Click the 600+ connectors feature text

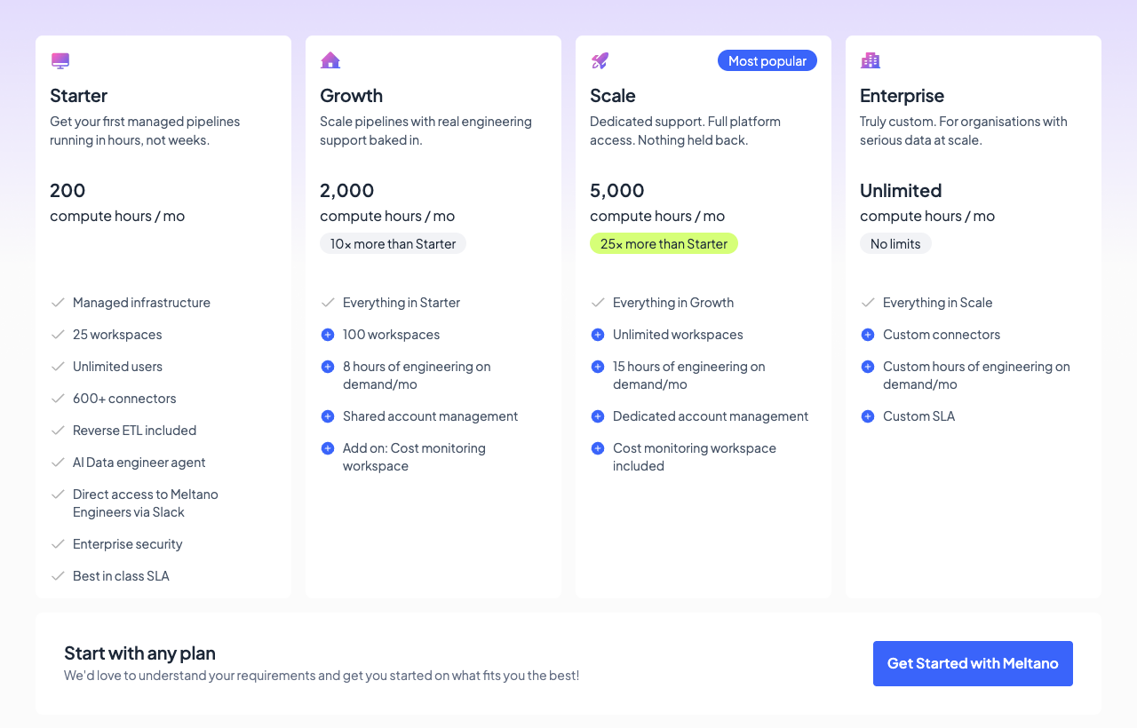[x=124, y=399]
